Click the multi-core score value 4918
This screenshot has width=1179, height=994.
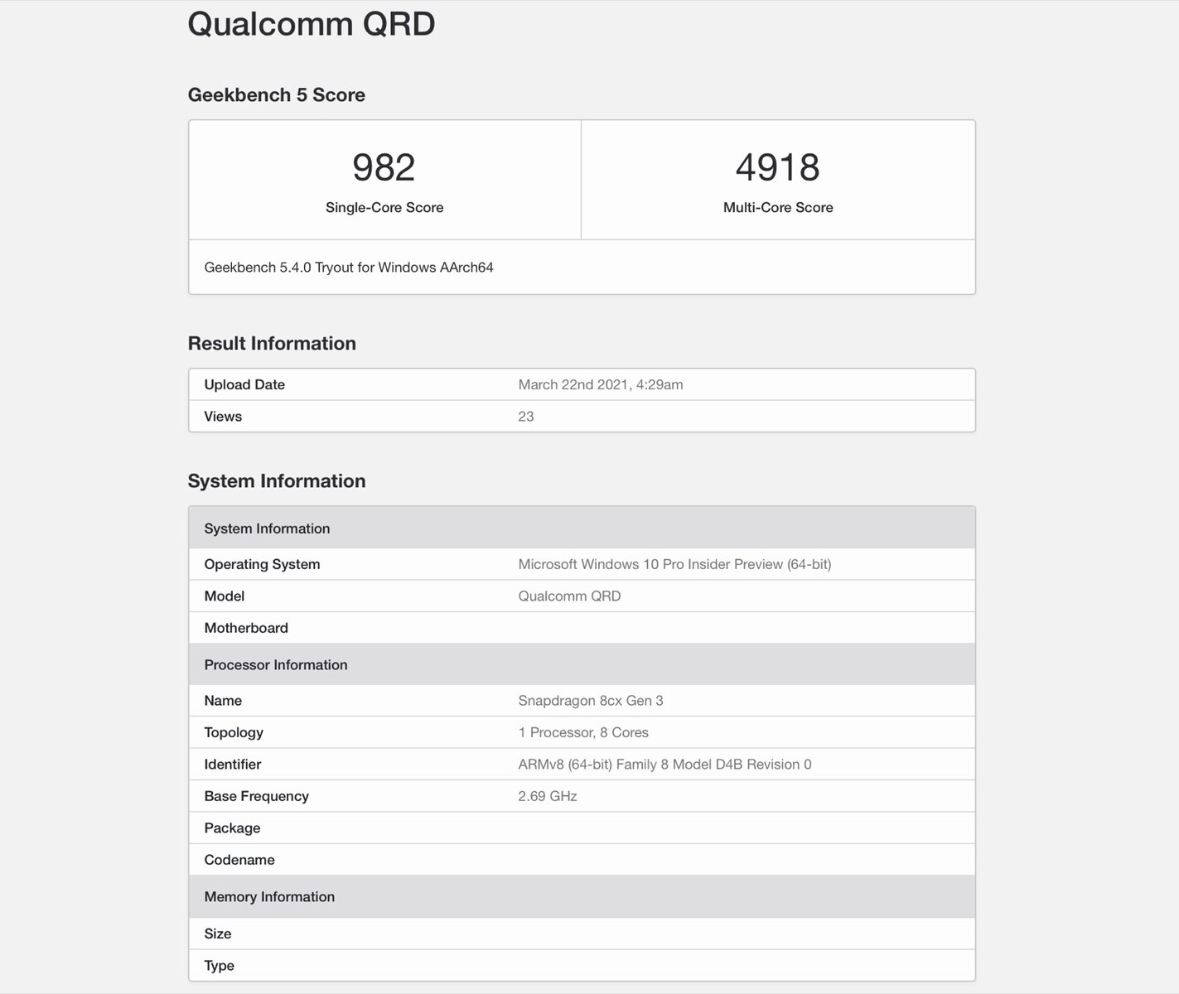[778, 167]
